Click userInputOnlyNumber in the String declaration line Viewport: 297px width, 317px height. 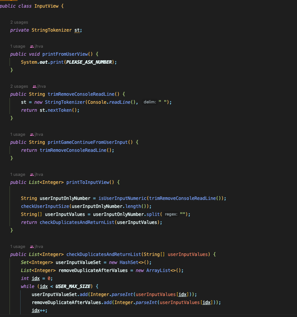pos(65,198)
